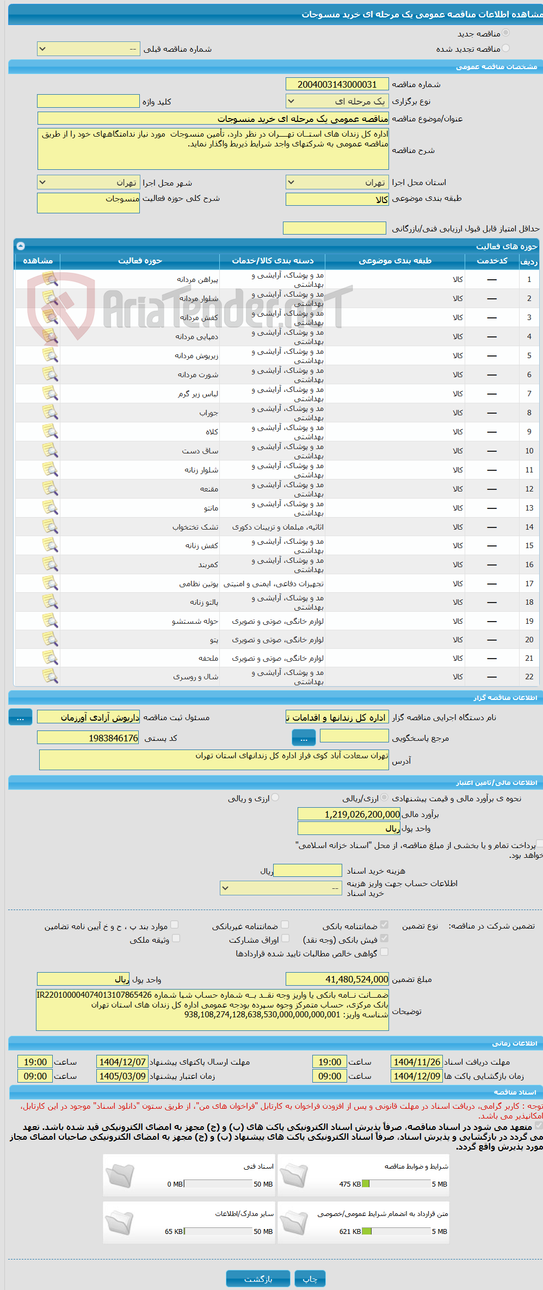Click view icon for row 7 لباس زیر گرم
The width and height of the screenshot is (543, 1290).
(x=50, y=394)
